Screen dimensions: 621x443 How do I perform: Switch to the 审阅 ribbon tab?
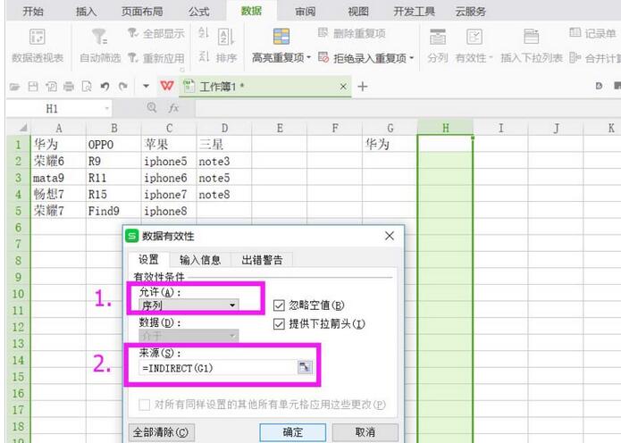306,12
